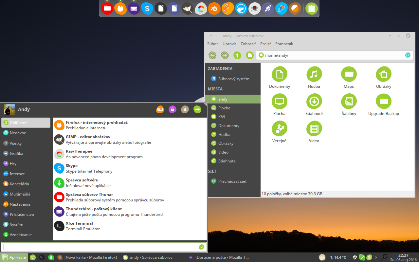419x262 pixels.
Task: Open the Súbor menu
Action: click(x=212, y=44)
